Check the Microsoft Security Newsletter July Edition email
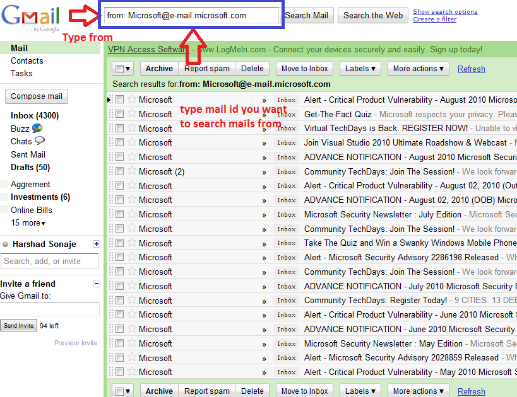Viewport: 517px width, 397px height. [120, 214]
